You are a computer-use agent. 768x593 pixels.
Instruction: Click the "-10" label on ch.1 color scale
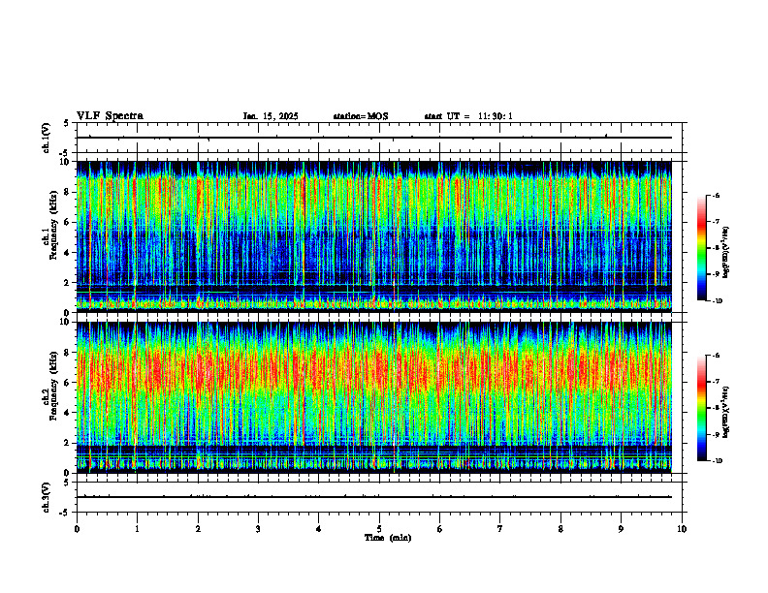point(717,301)
